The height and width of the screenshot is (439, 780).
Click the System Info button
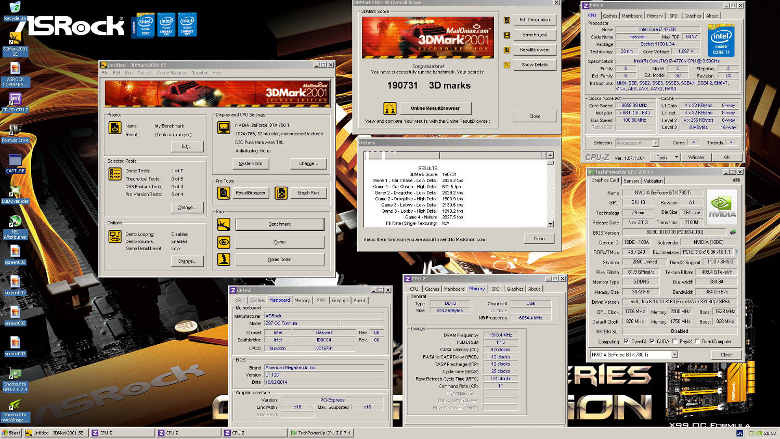251,163
